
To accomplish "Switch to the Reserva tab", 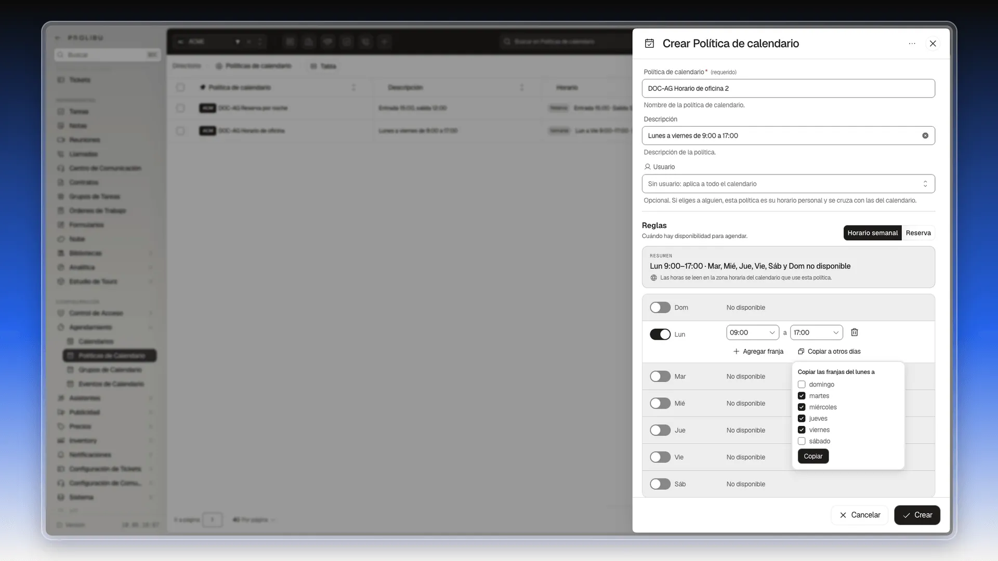I will [x=918, y=233].
